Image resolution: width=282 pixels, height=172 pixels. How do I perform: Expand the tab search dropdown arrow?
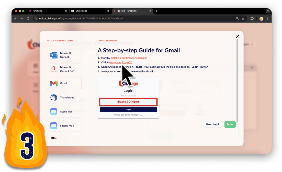pyautogui.click(x=268, y=11)
